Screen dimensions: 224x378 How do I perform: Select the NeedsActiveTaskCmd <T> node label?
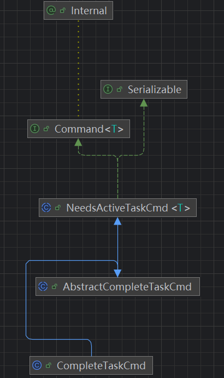click(x=128, y=208)
